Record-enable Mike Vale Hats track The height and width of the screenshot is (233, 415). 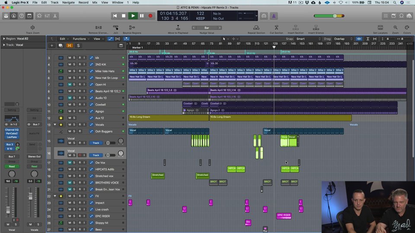(80, 71)
